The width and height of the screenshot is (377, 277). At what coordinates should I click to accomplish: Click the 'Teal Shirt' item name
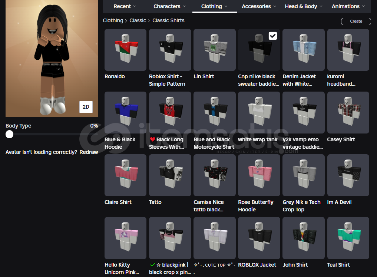click(338, 265)
